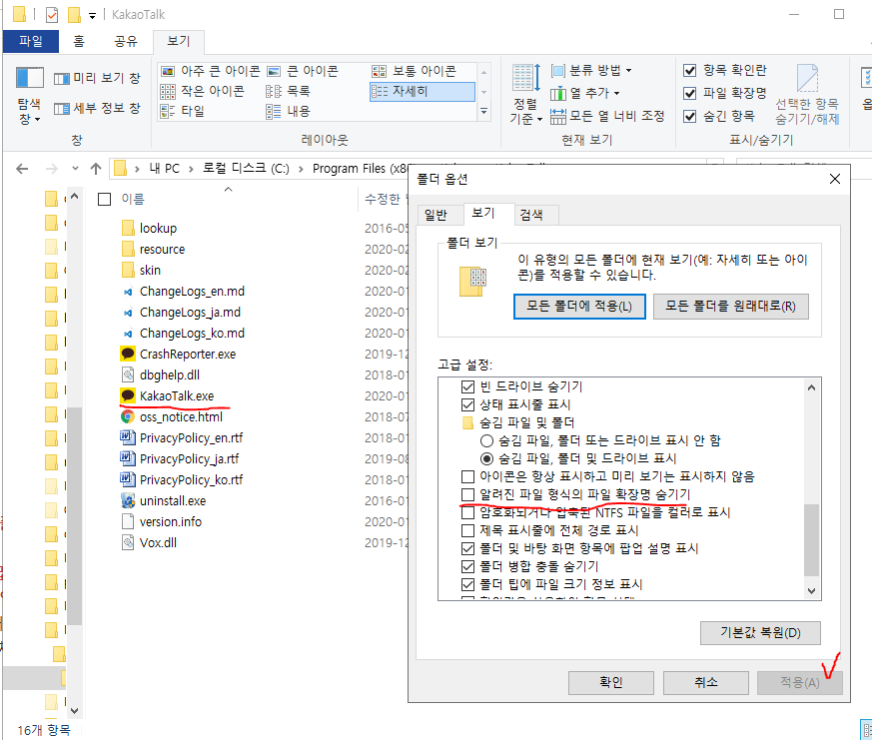Viewport: 872px width, 740px height.
Task: Open the skin folder icon
Action: tap(128, 270)
